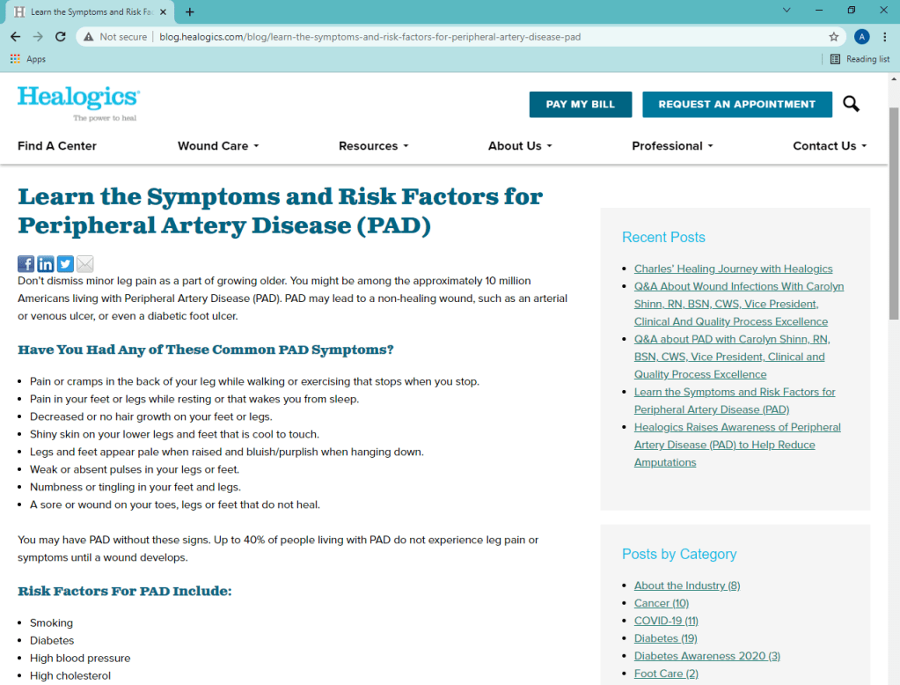Go to Find A Center page

(x=57, y=146)
